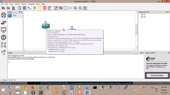Open Firefox from the taskbar
The image size is (170, 95).
point(33,87)
